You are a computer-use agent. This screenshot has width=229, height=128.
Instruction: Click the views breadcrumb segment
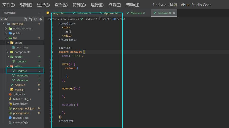73,19
